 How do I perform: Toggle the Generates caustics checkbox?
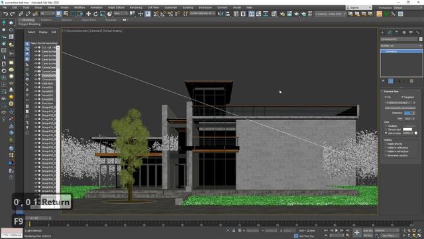[x=386, y=155]
